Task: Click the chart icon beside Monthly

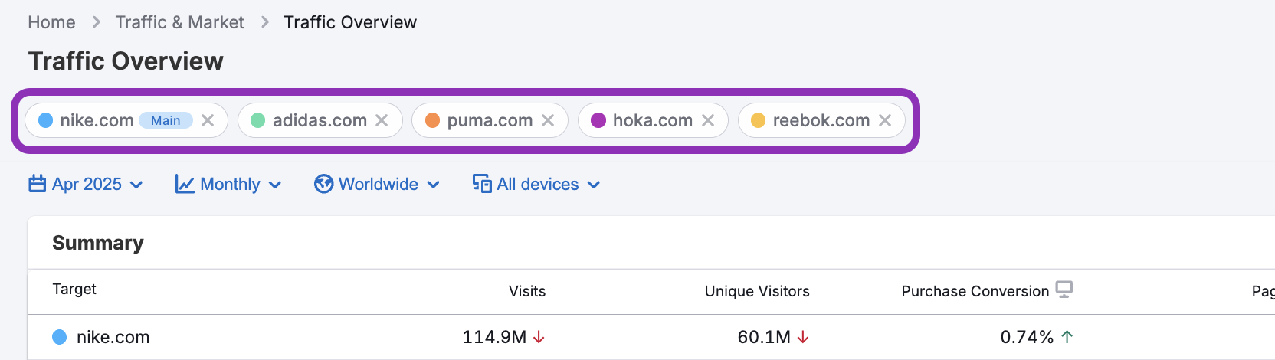Action: 185,184
